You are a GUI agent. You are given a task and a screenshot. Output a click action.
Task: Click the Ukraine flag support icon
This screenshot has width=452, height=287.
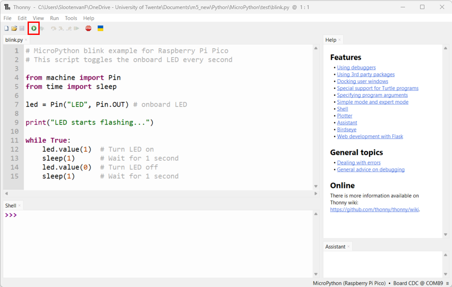pyautogui.click(x=100, y=28)
